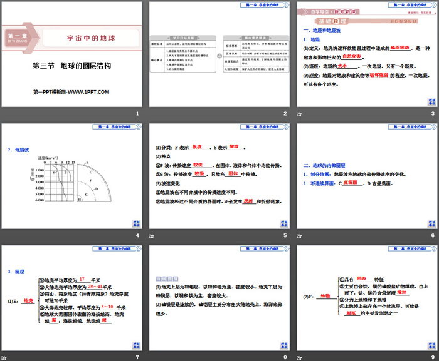
Task: Click the 3. 圈层 heading on slide 7
Action: pyautogui.click(x=16, y=272)
